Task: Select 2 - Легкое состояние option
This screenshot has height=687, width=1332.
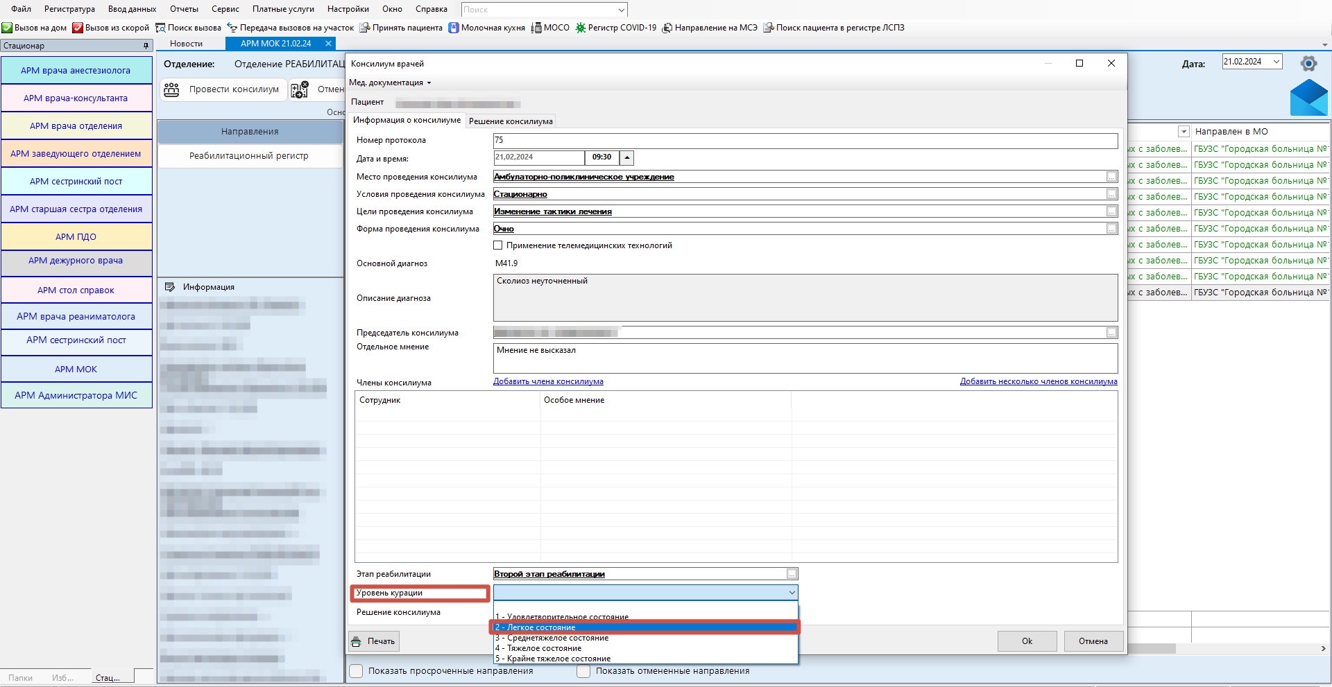Action: point(646,627)
